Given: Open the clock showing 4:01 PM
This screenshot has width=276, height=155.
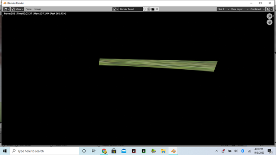Looking at the screenshot, I should point(259,151).
